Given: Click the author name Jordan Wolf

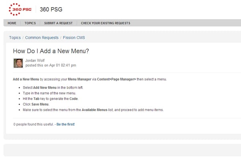Looking at the screenshot, I should click(x=35, y=60).
